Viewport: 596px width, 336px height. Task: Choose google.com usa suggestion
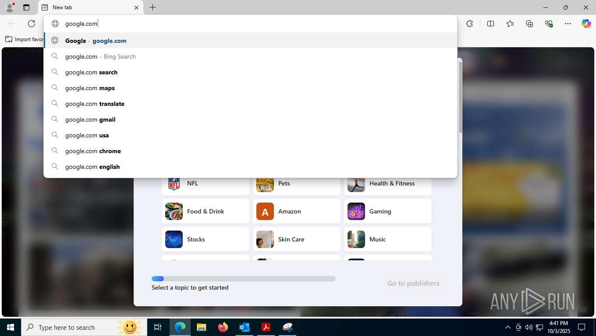pyautogui.click(x=251, y=135)
